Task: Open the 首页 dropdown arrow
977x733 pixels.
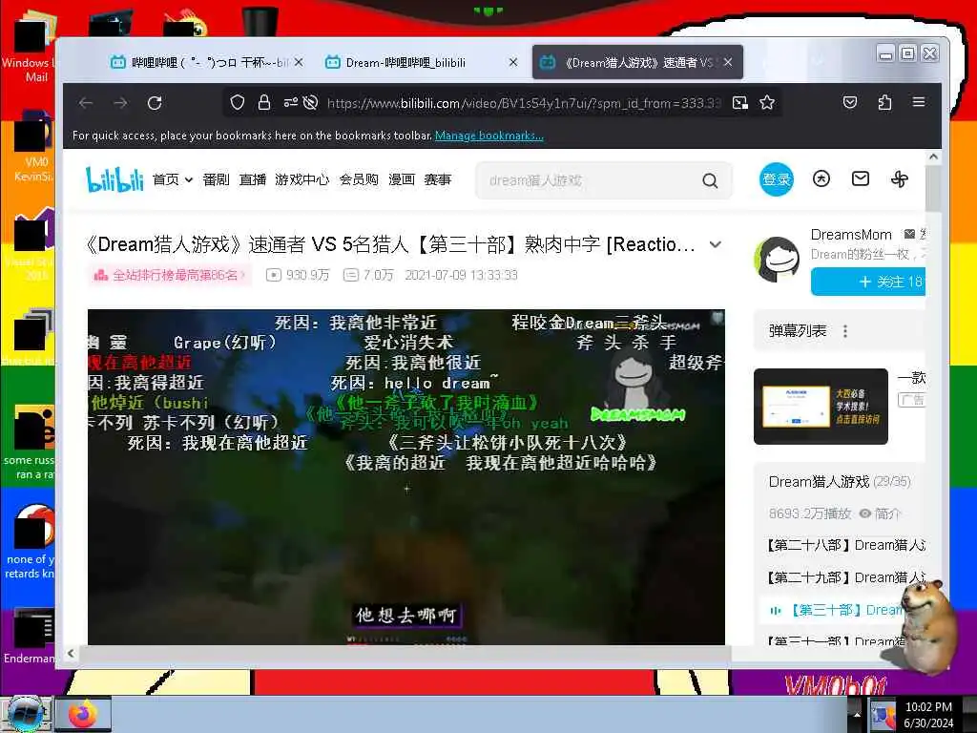Action: click(x=188, y=180)
